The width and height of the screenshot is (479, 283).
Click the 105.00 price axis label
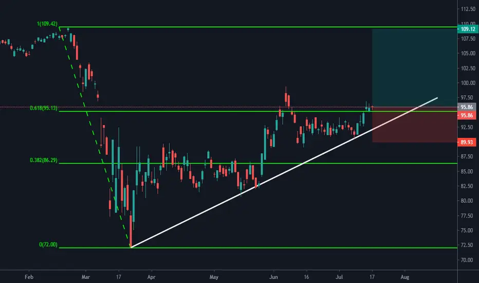pyautogui.click(x=468, y=53)
